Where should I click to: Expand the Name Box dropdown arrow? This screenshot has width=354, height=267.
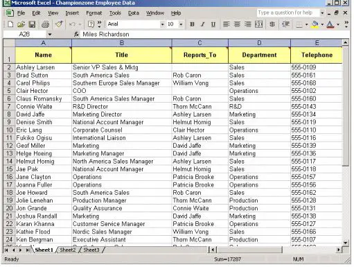tap(50, 35)
